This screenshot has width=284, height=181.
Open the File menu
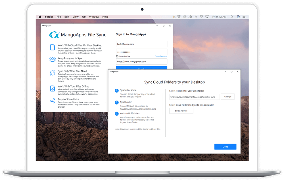pos(59,17)
